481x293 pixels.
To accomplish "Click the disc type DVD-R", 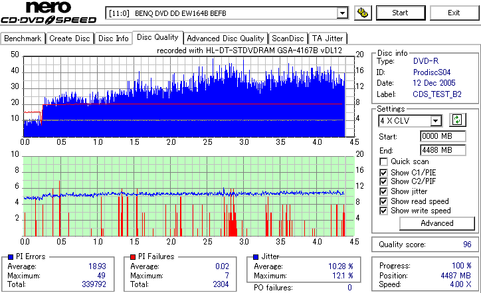I will [426, 61].
